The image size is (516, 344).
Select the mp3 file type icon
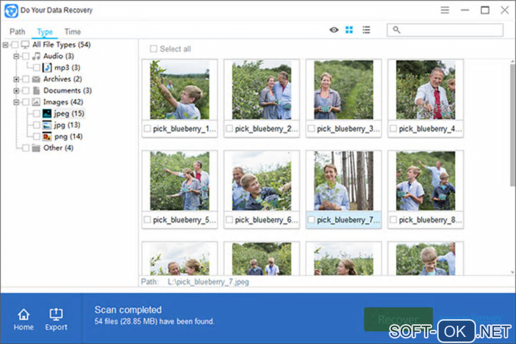(x=47, y=67)
